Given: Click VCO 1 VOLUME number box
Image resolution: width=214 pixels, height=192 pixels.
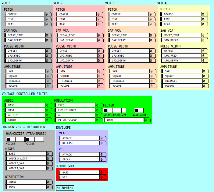Looking at the screenshot, I should [x=49, y=86].
